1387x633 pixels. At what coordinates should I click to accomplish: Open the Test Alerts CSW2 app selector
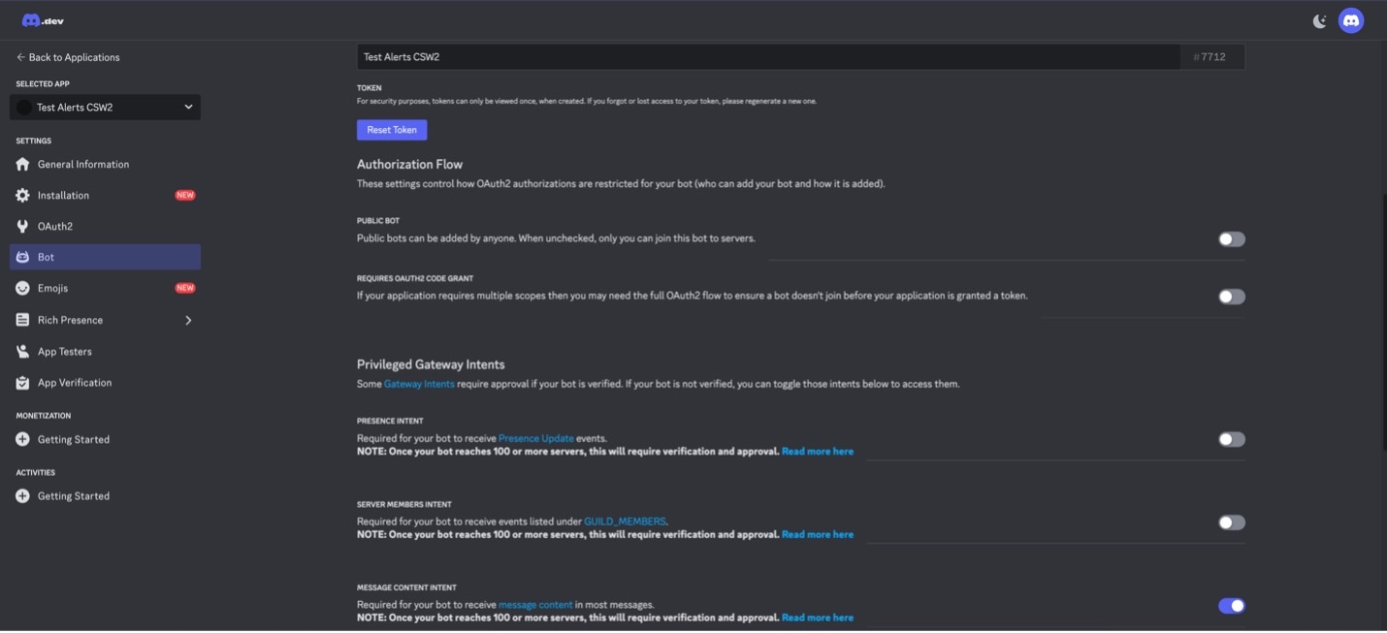(105, 108)
